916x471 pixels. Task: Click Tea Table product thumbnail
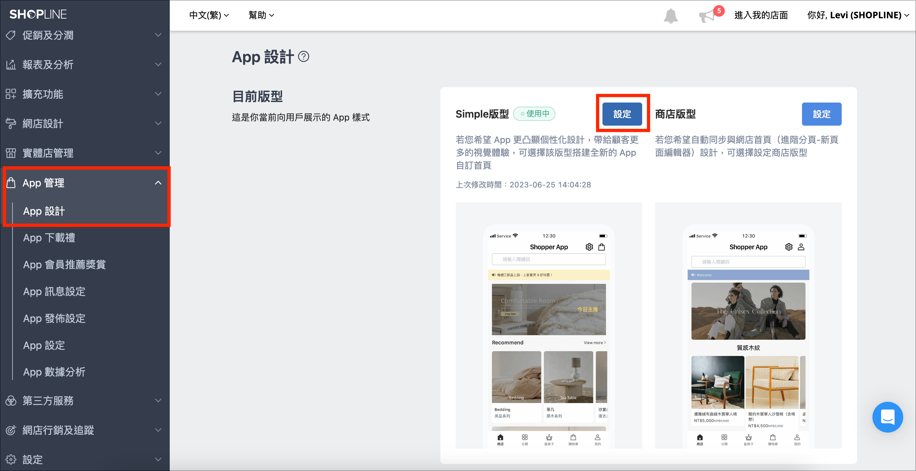tap(568, 377)
